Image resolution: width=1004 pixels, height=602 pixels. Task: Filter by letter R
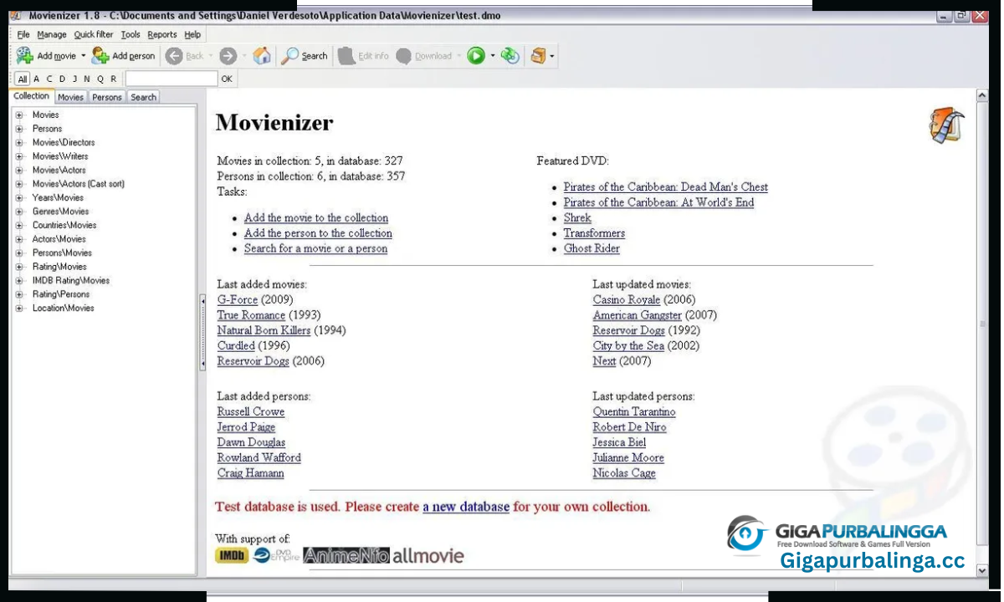(113, 79)
